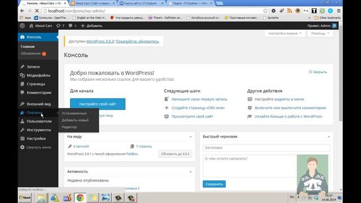This screenshot has height=203, width=361.
Task: Focus the Заголовок draft title field
Action: [266, 148]
